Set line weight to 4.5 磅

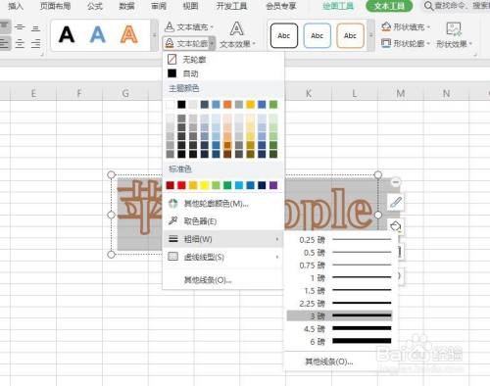[340, 328]
